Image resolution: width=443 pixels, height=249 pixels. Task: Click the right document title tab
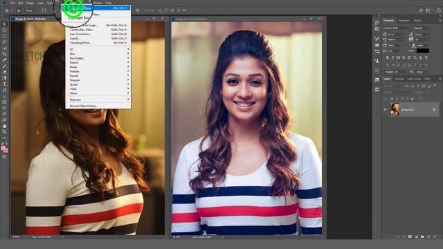(192, 19)
